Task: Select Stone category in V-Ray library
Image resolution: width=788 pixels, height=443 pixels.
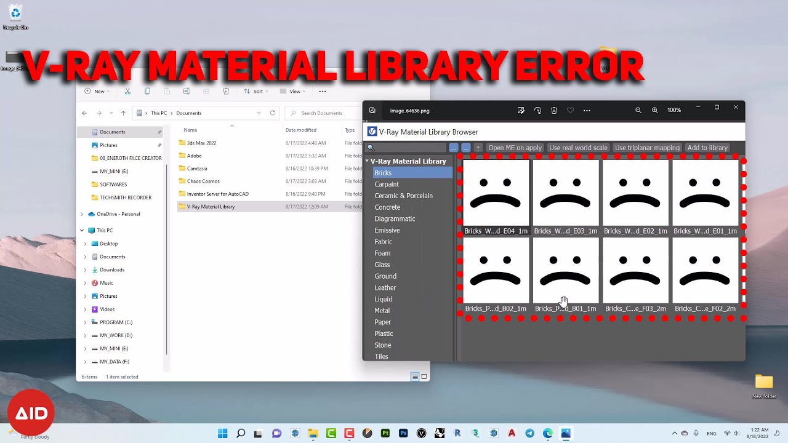Action: point(383,345)
